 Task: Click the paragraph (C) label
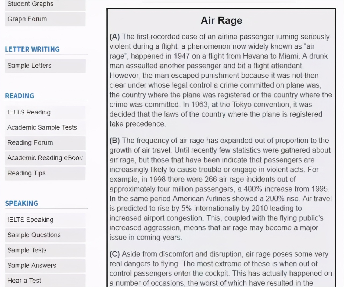coord(115,254)
